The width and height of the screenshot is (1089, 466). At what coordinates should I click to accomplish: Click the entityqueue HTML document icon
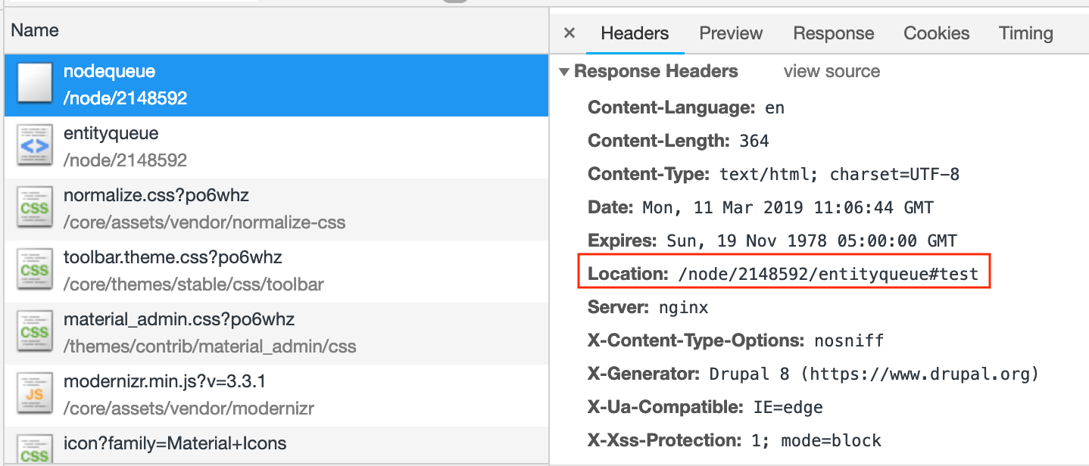35,146
